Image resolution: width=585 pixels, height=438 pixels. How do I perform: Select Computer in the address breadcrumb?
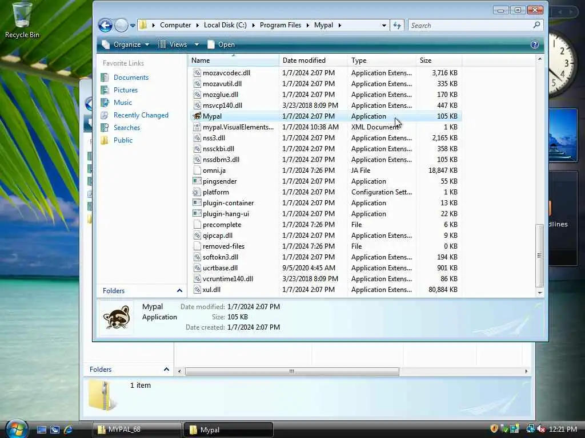click(x=175, y=25)
